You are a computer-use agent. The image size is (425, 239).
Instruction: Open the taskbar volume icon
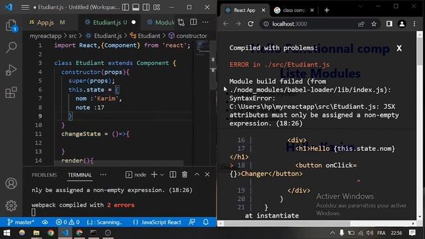[x=370, y=233]
